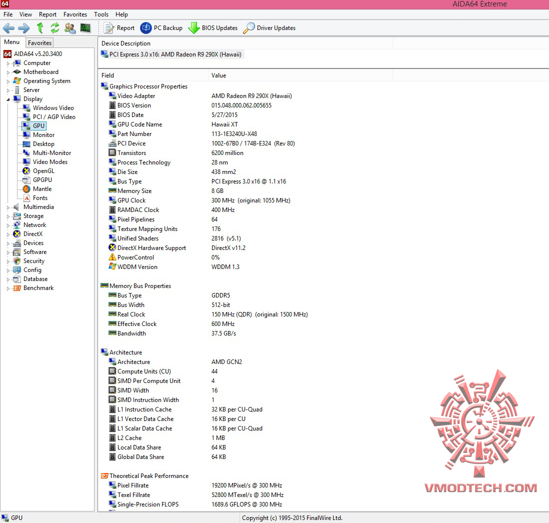Click the Database icon in tree
The height and width of the screenshot is (523, 549).
click(17, 279)
